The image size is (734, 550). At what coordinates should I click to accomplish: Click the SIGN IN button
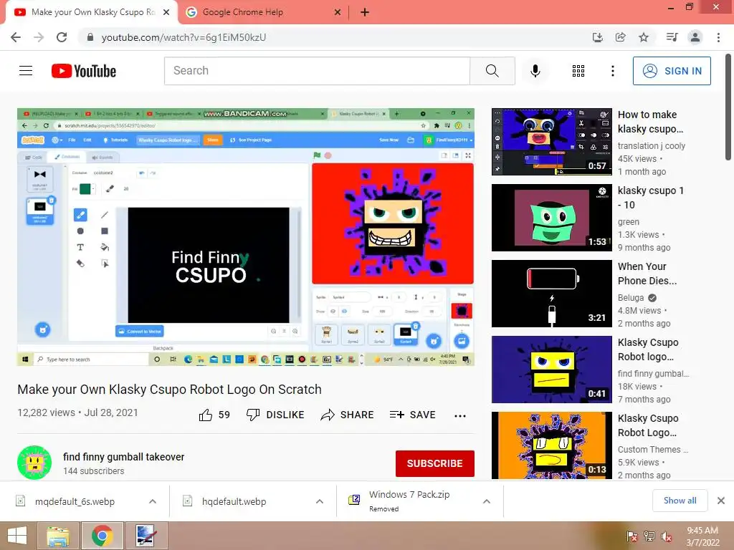pyautogui.click(x=672, y=71)
